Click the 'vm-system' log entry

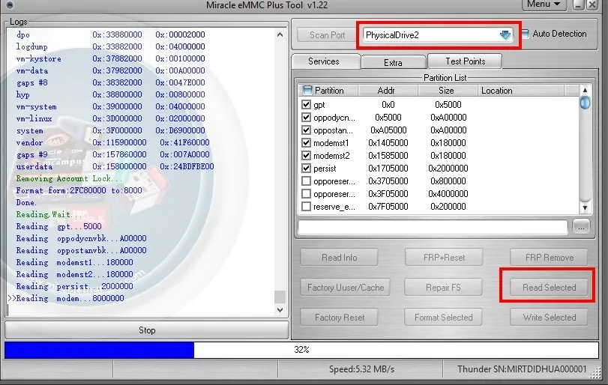(36, 106)
